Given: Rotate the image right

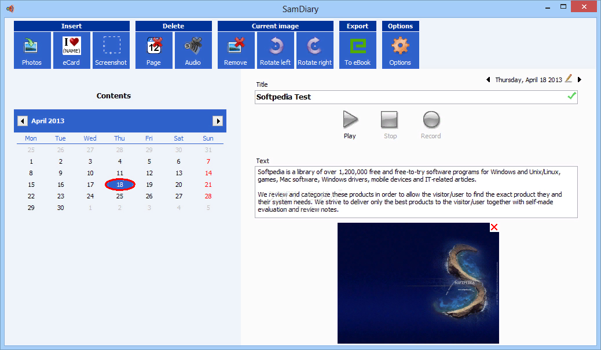Looking at the screenshot, I should [x=315, y=50].
